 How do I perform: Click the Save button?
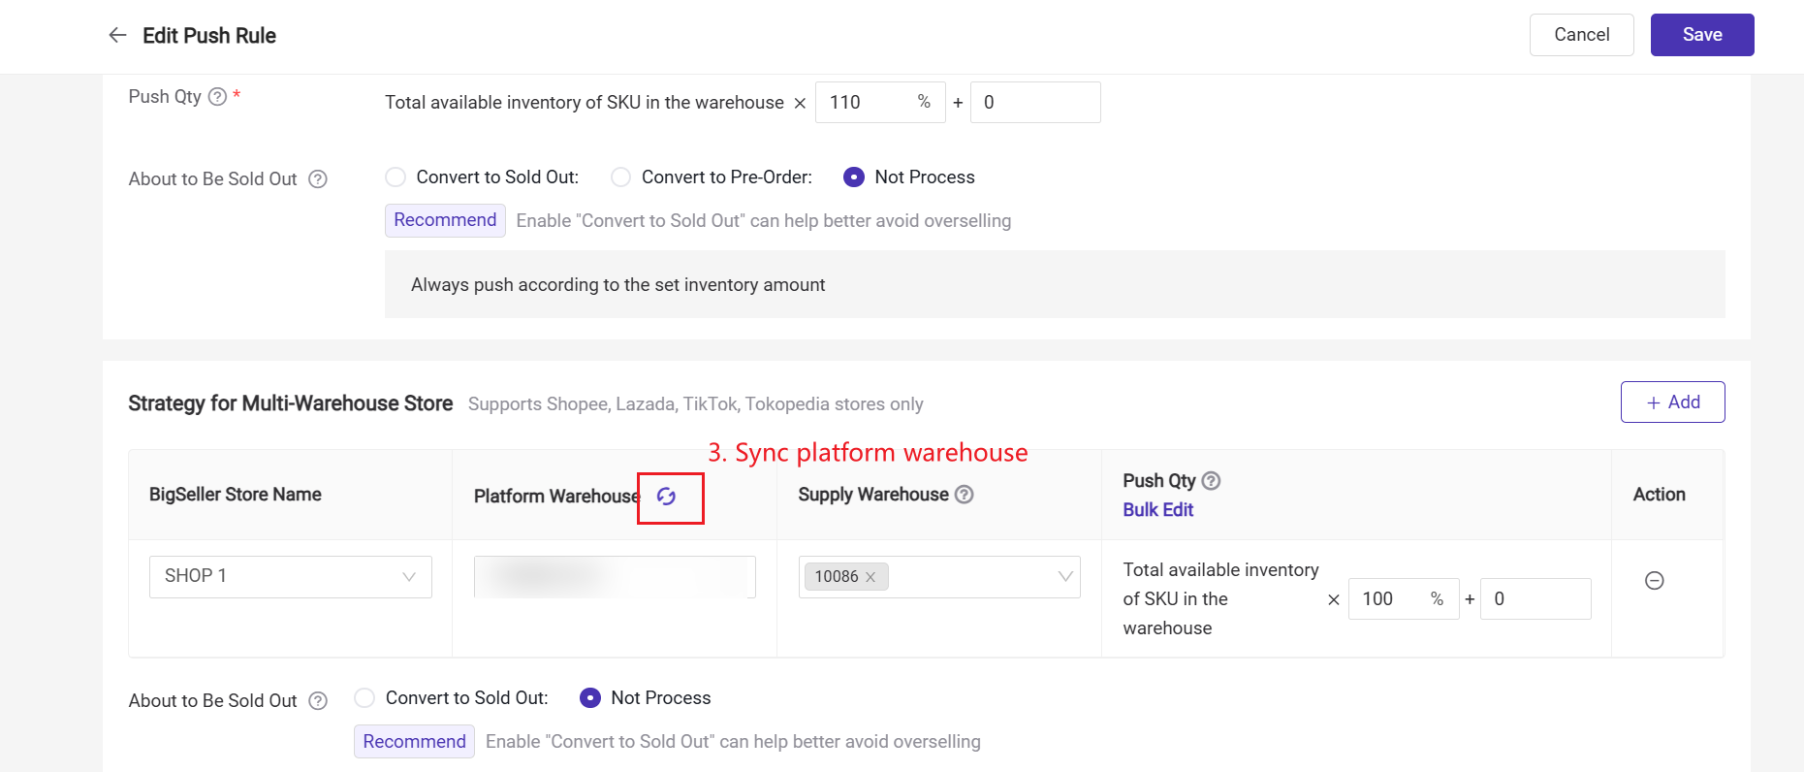tap(1701, 35)
